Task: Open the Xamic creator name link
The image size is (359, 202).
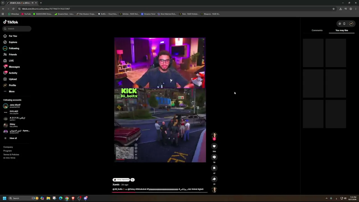Action: (x=116, y=185)
